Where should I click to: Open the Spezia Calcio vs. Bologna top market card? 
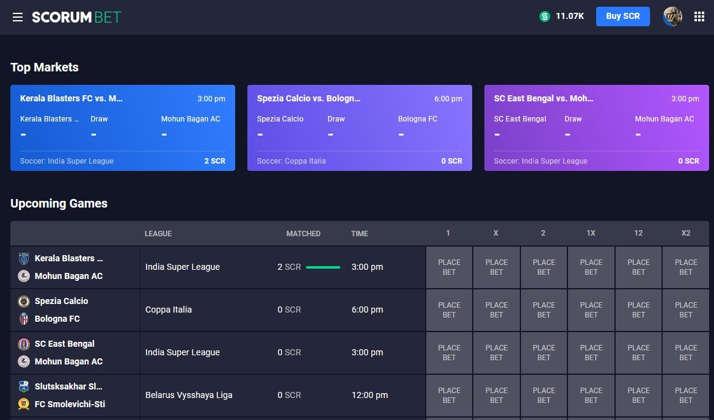click(360, 128)
